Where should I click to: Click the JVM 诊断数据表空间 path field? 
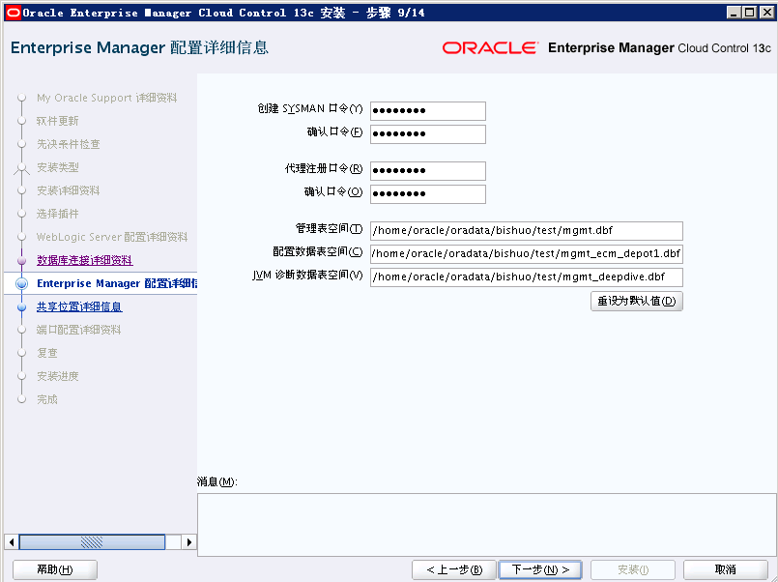pyautogui.click(x=527, y=276)
